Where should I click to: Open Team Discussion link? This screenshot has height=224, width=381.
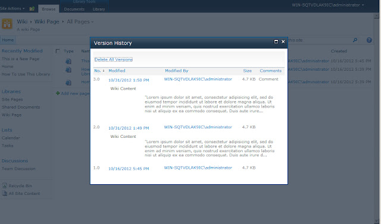(x=18, y=169)
